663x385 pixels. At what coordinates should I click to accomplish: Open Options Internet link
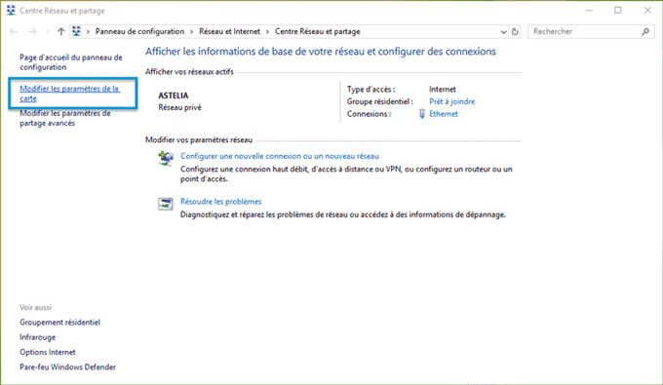pyautogui.click(x=48, y=352)
